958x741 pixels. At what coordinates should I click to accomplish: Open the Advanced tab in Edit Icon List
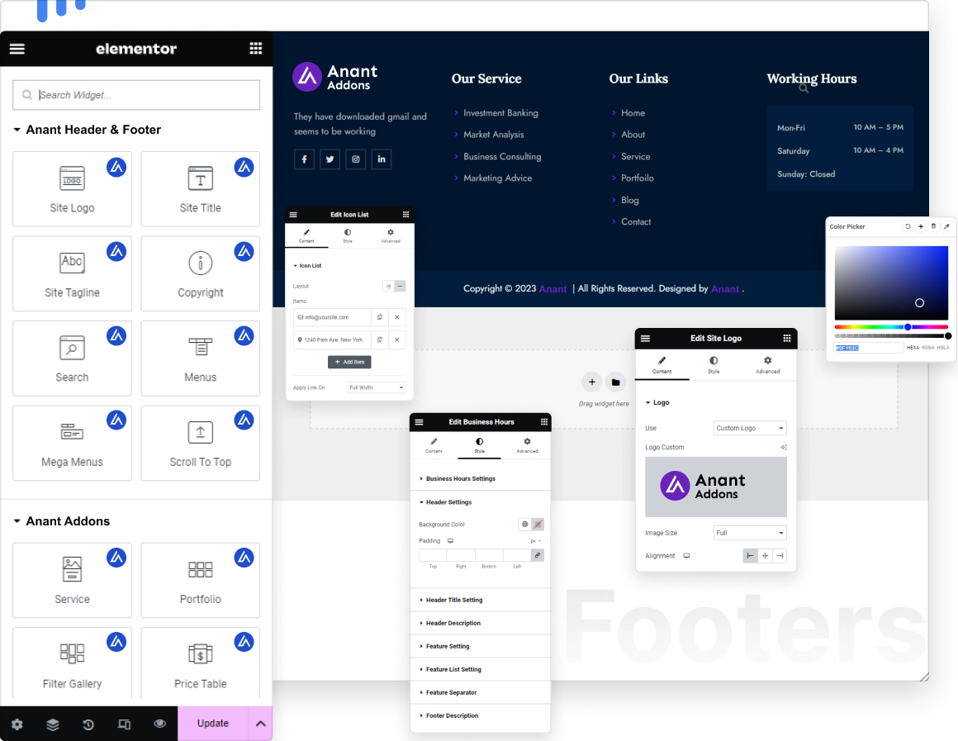point(391,236)
